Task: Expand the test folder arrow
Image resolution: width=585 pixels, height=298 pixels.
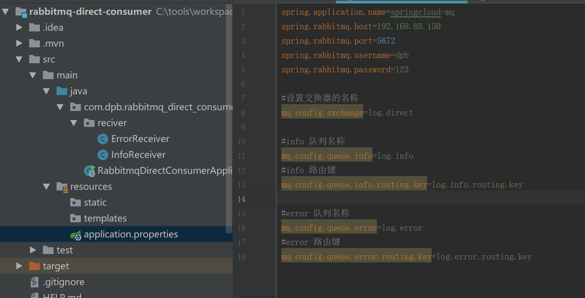Action: [33, 250]
